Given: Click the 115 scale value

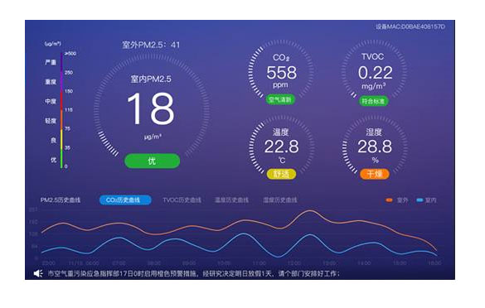Looking at the screenshot, I should click(x=69, y=110).
